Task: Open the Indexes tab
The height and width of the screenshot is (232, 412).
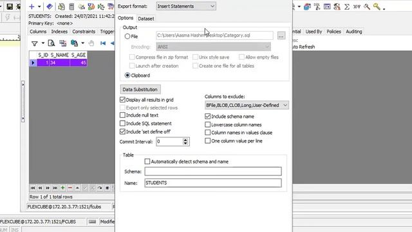Action: pos(59,32)
